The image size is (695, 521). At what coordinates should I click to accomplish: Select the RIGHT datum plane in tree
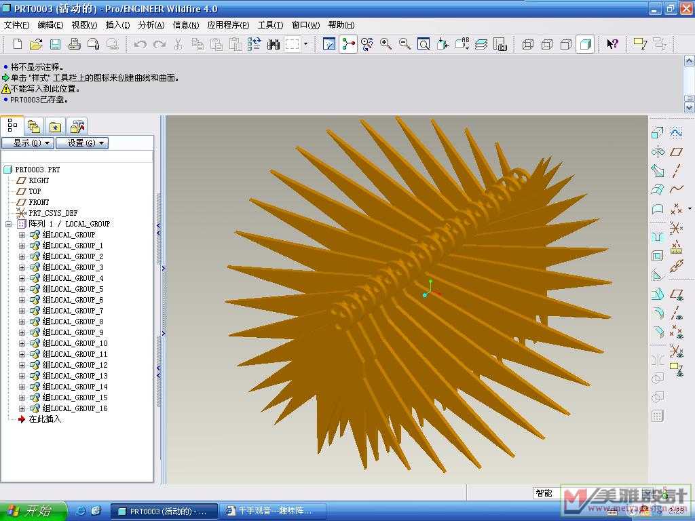(x=39, y=180)
